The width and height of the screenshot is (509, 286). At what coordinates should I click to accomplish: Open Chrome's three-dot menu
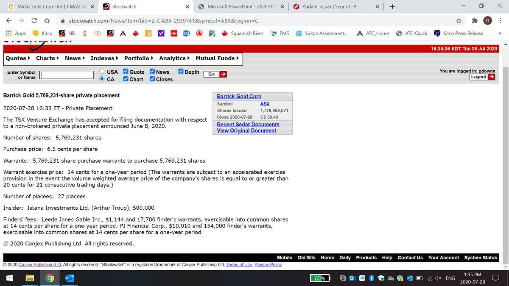point(501,20)
